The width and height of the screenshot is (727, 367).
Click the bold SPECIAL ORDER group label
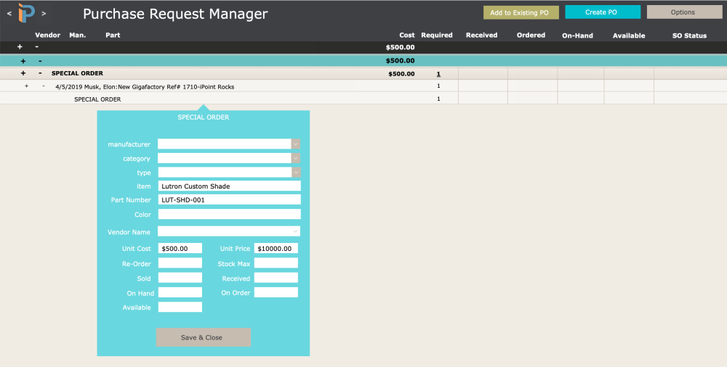pyautogui.click(x=78, y=73)
